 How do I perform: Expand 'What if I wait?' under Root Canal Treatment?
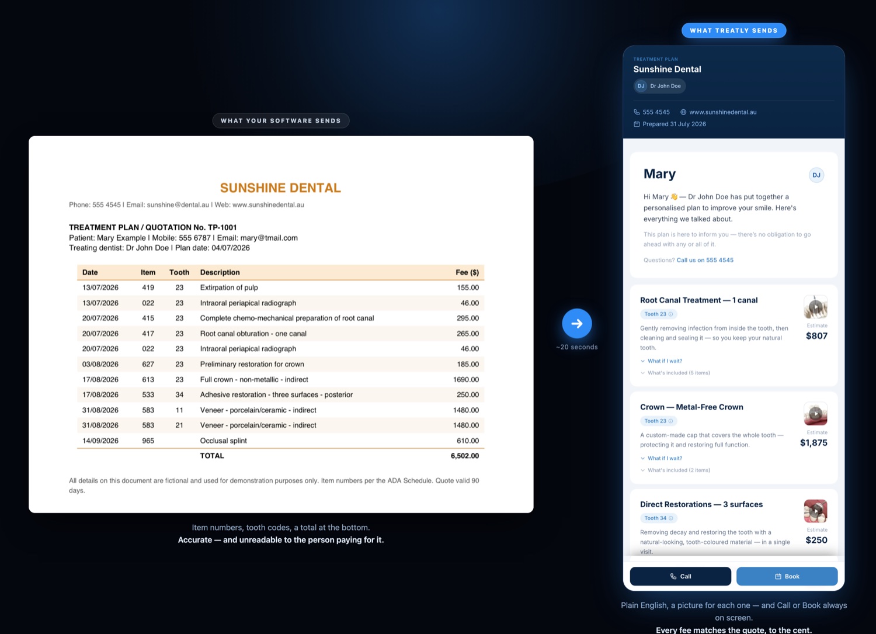(x=661, y=361)
